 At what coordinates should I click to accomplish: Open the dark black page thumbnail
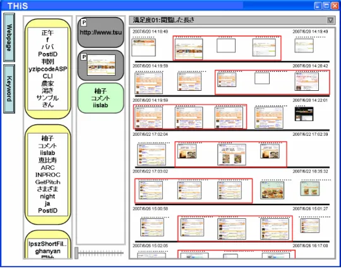click(x=304, y=114)
